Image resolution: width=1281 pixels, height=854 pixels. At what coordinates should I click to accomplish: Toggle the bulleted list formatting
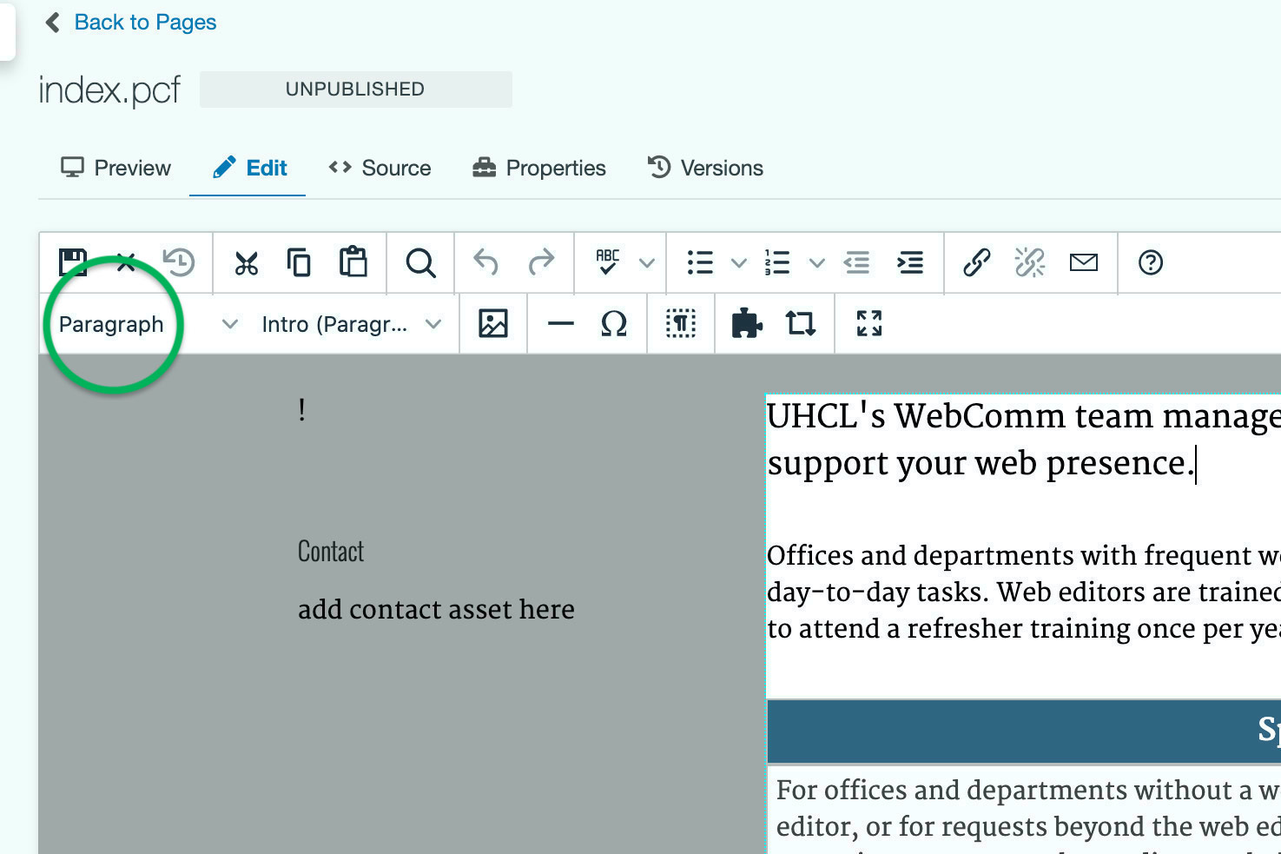coord(700,262)
